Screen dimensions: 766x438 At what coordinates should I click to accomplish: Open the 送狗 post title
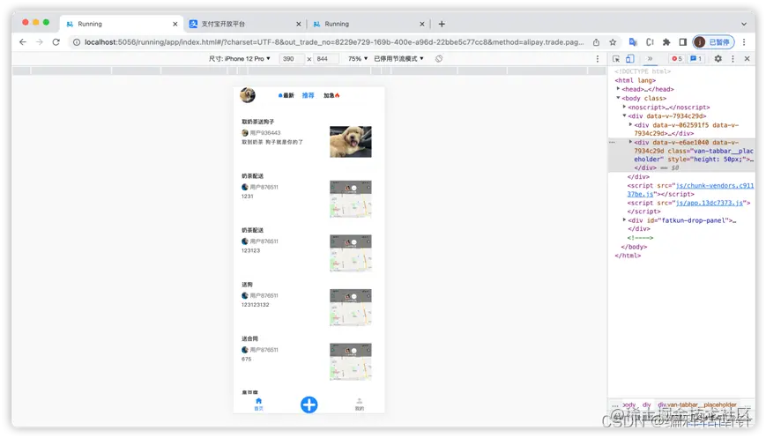click(x=247, y=284)
